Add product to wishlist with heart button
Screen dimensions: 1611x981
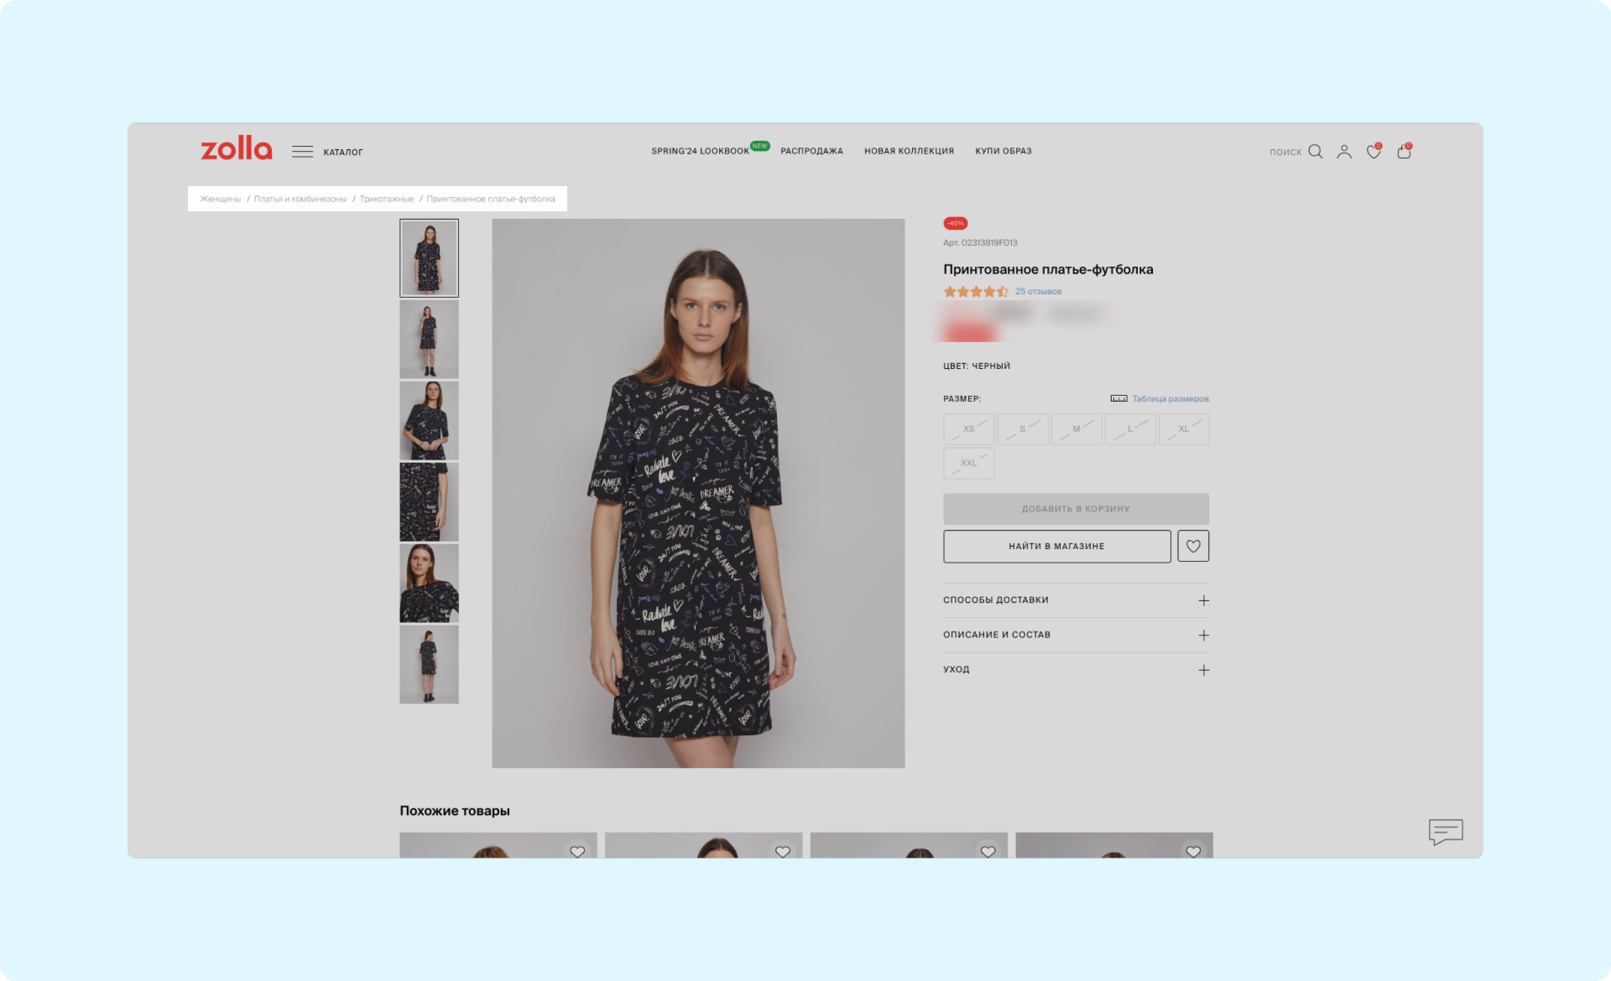click(1193, 546)
